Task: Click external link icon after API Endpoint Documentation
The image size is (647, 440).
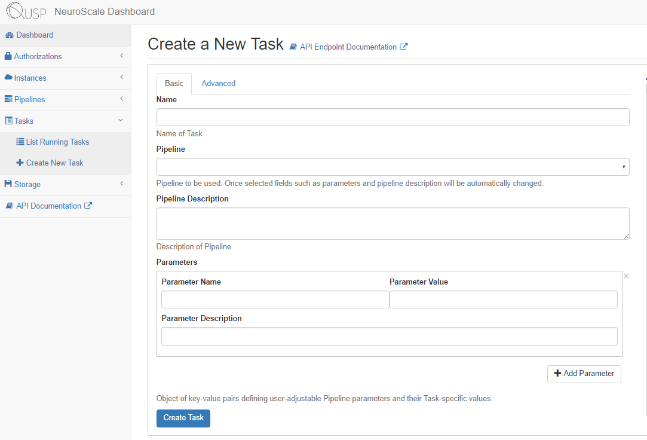Action: (x=403, y=47)
